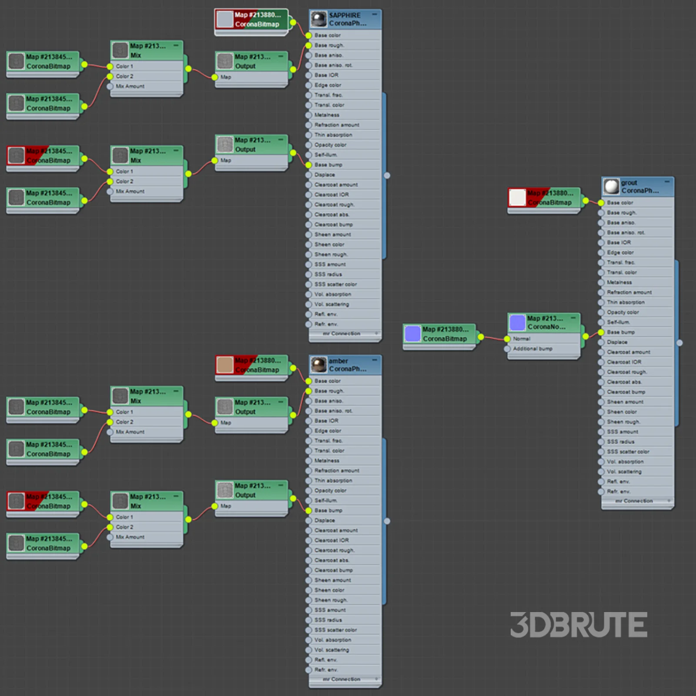696x696 pixels.
Task: Click the SAPPHIRE material sphere preview
Action: pos(318,19)
